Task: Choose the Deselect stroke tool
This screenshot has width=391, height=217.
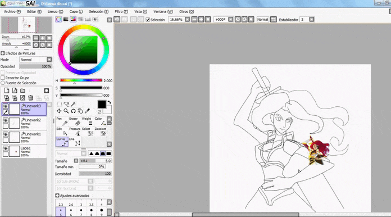Action: click(x=100, y=132)
